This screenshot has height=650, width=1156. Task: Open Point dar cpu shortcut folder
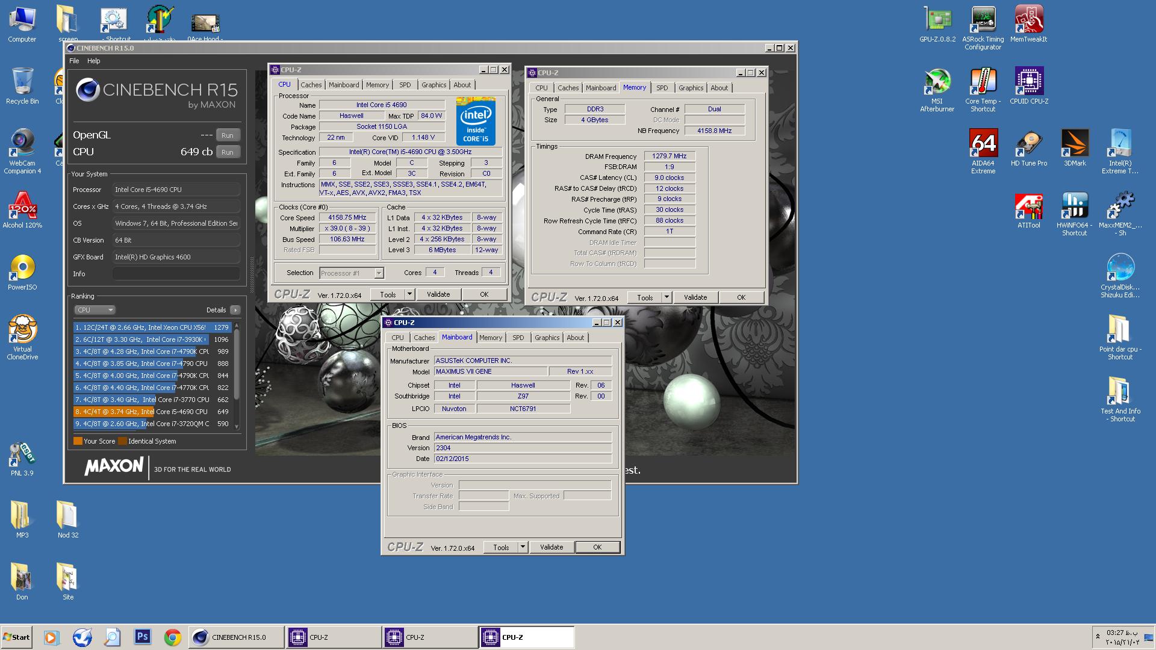pyautogui.click(x=1120, y=338)
